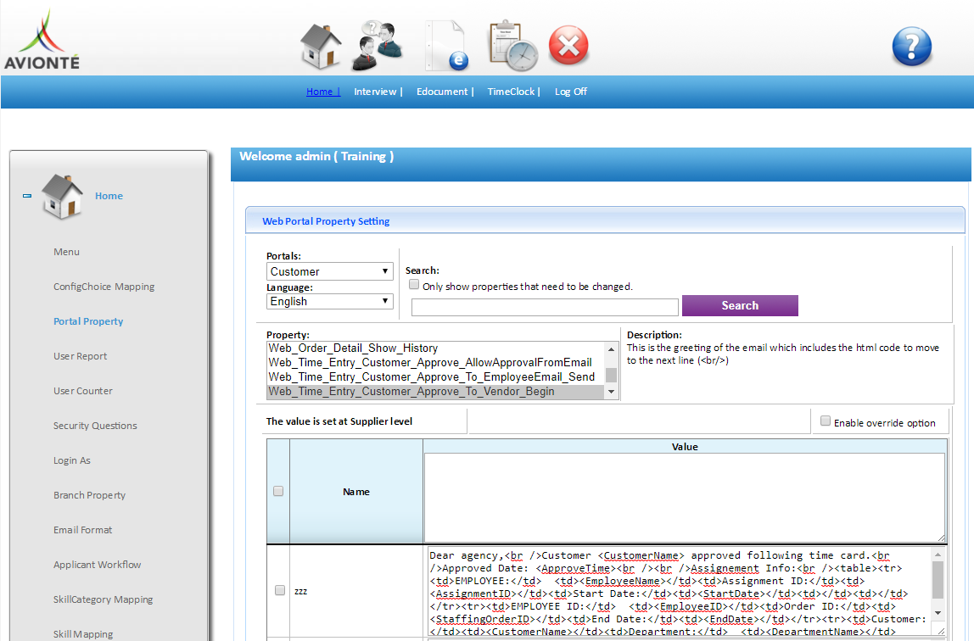974x641 pixels.
Task: Click the Avionté logo
Action: [x=42, y=39]
